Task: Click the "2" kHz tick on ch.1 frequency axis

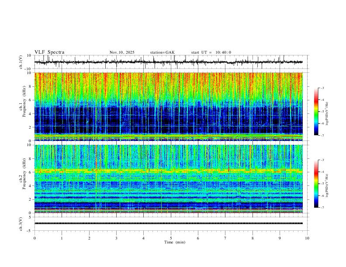Action: click(x=31, y=127)
